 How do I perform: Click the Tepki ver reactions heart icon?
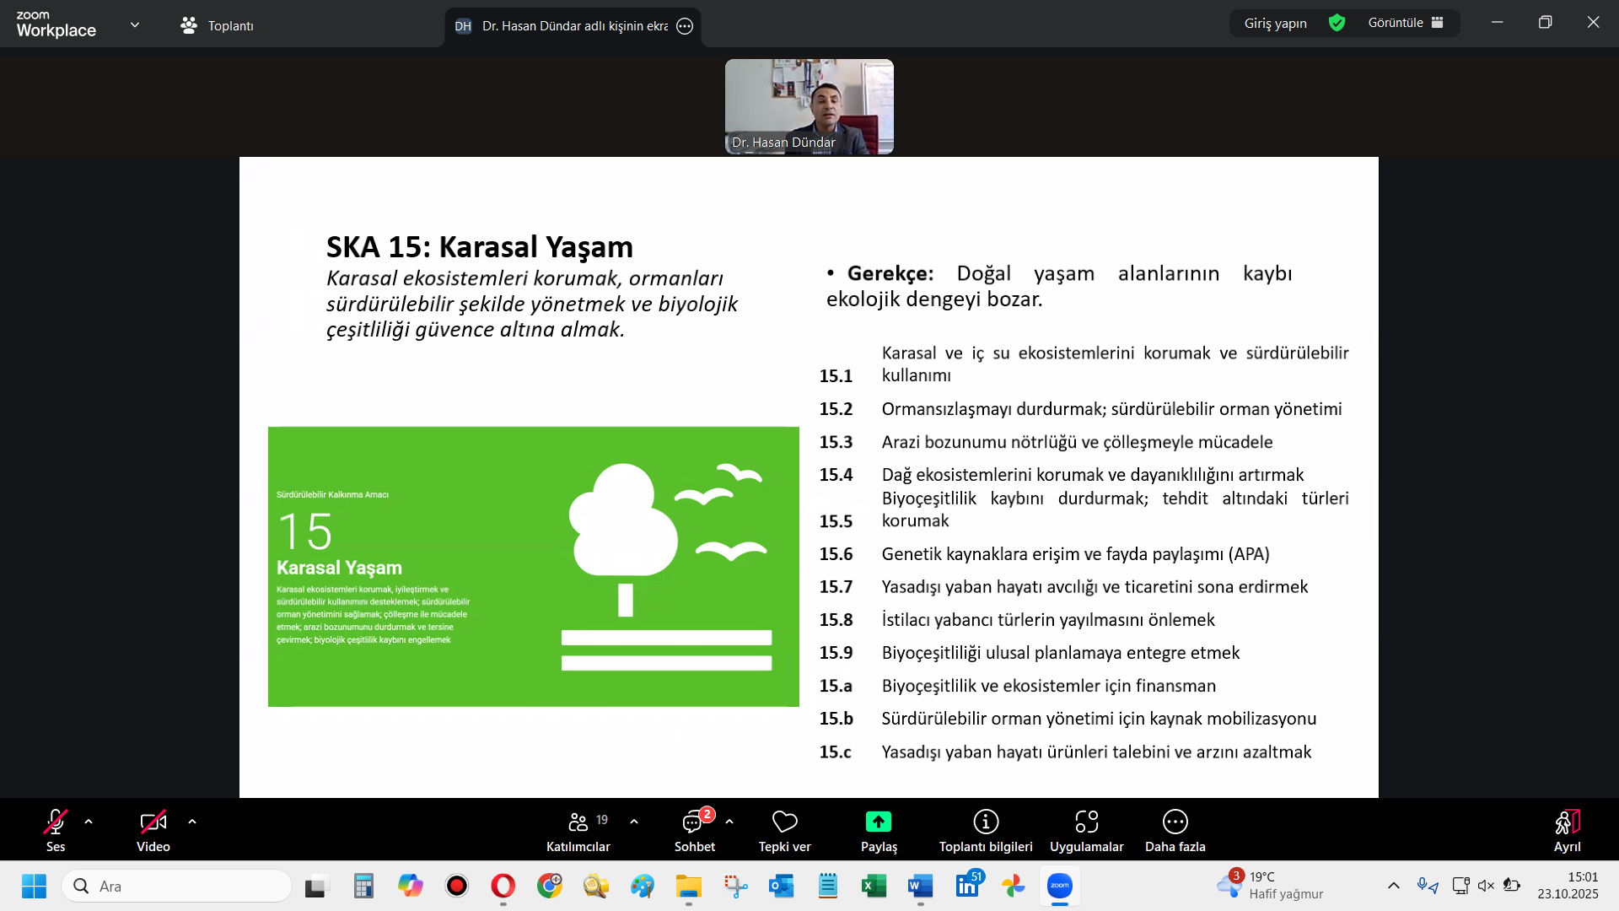[x=784, y=822]
